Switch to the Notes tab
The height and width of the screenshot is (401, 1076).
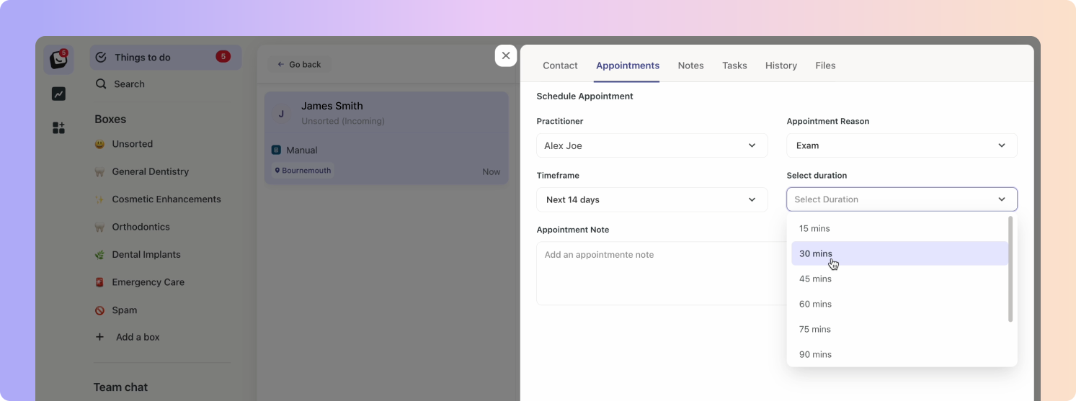coord(690,66)
